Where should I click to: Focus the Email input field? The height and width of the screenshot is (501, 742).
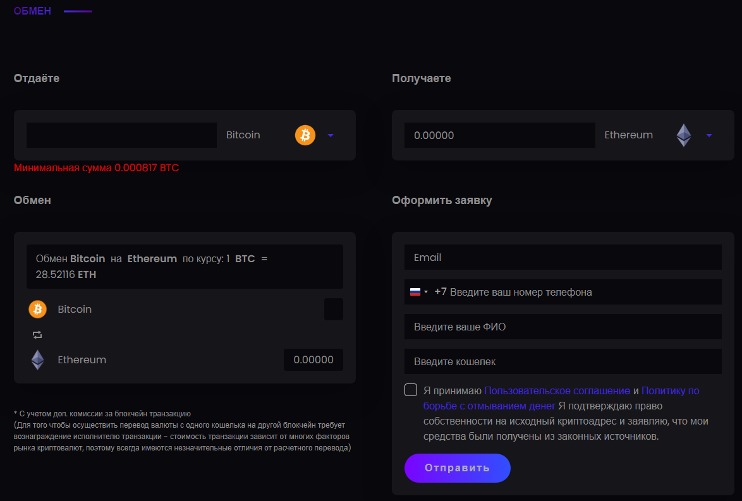point(563,258)
